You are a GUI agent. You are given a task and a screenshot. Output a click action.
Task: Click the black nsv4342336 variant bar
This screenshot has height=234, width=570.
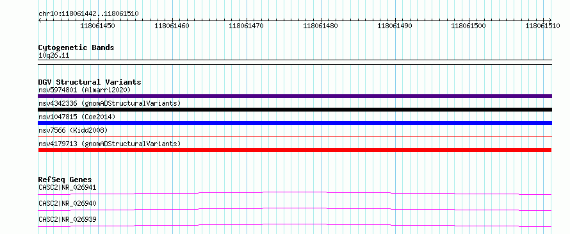click(x=295, y=110)
